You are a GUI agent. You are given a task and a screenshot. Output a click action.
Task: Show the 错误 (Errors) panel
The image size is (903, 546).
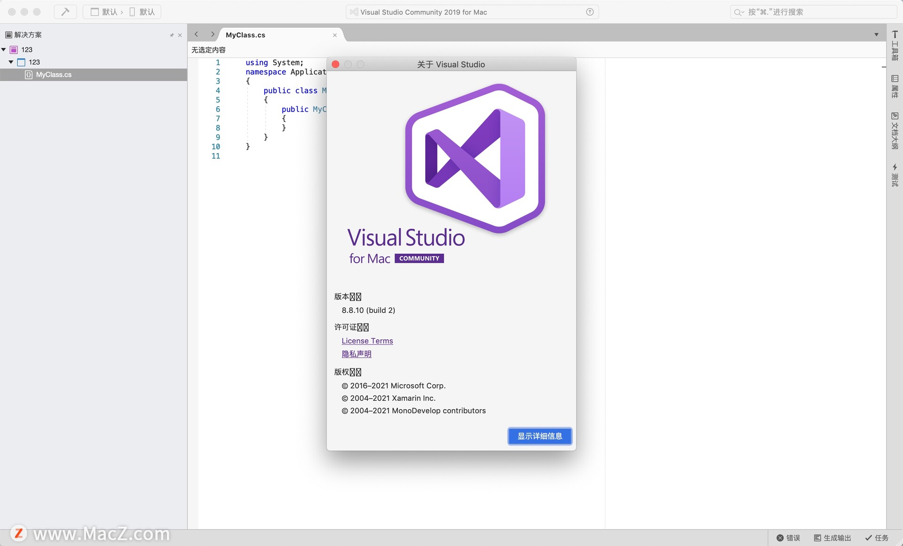(790, 538)
